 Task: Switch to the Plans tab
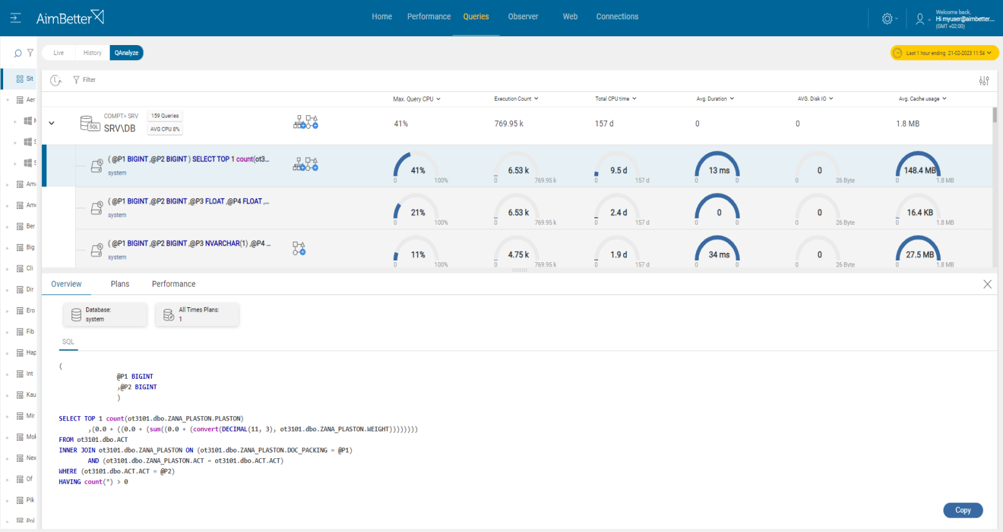[120, 284]
